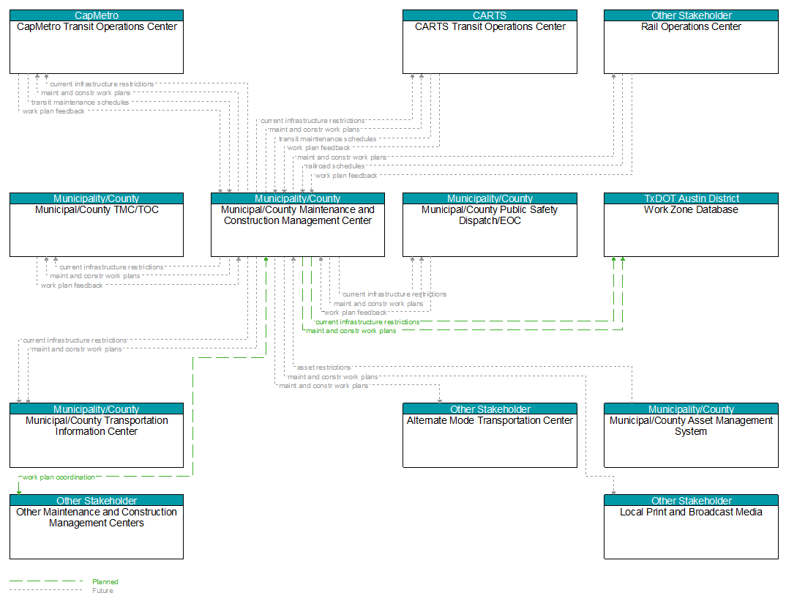Click 'work plan feedback' label on Rail Operations flow

point(346,176)
